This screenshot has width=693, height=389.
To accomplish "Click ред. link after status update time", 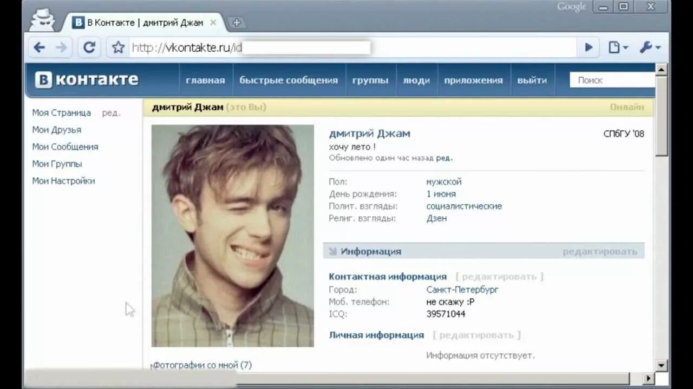I will point(444,158).
